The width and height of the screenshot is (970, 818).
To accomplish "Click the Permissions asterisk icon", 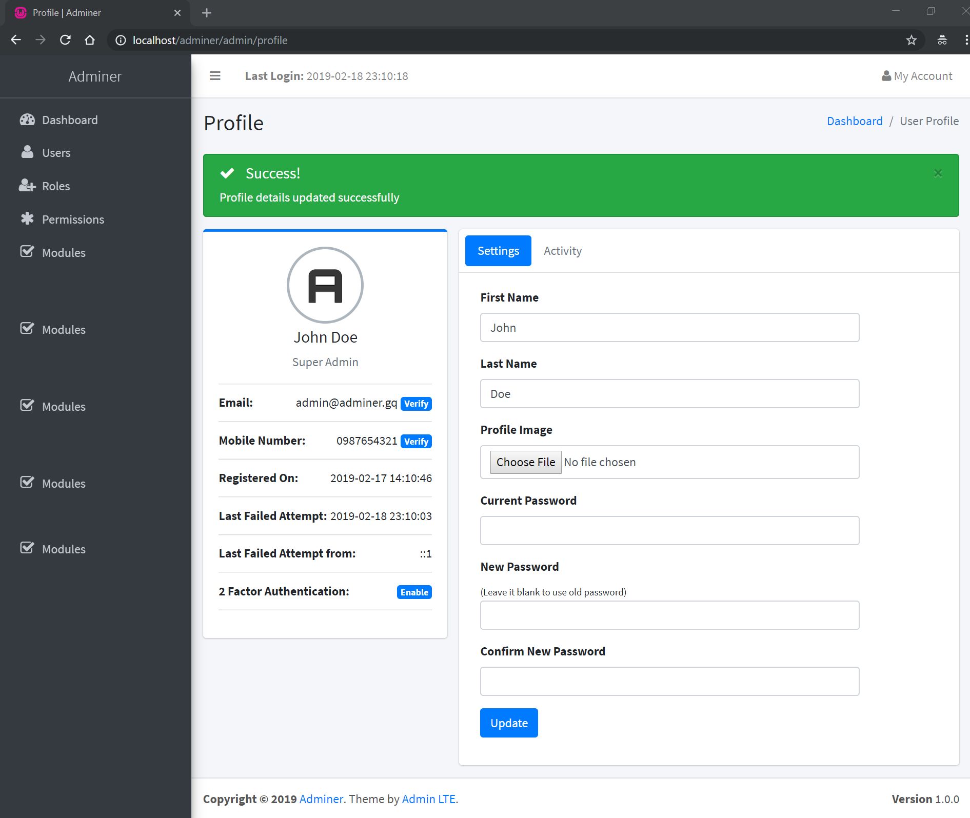I will [x=27, y=219].
